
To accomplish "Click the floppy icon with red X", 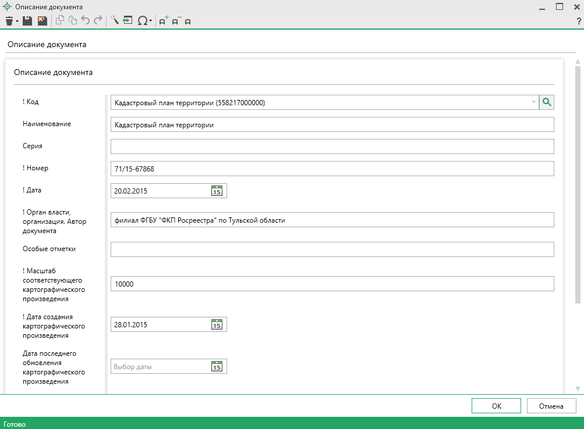I will click(x=41, y=21).
